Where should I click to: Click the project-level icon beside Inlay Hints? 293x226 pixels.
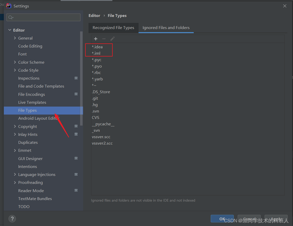pos(76,134)
